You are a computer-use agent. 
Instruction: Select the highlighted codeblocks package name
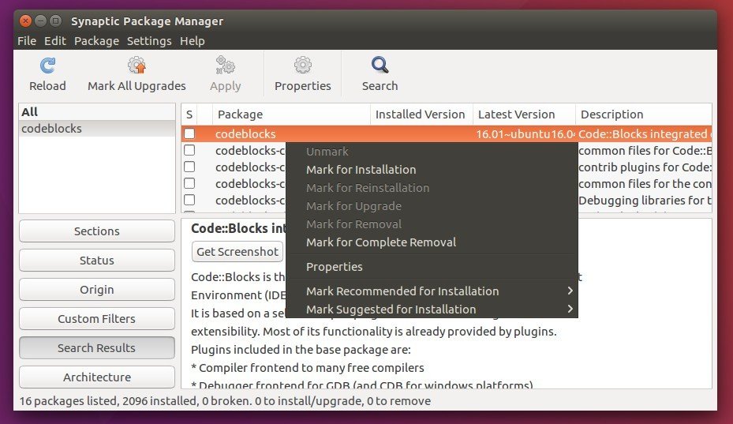pos(245,134)
